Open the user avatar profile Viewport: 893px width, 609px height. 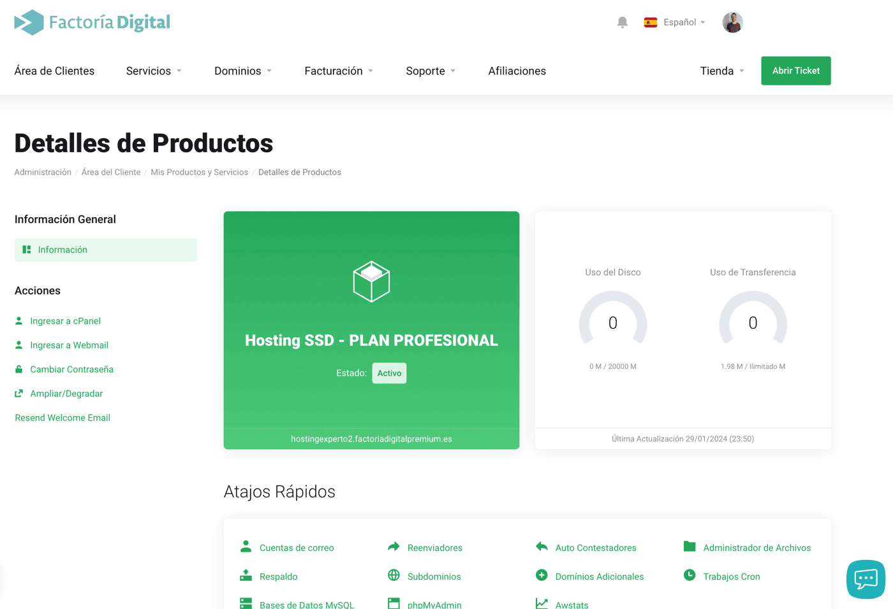(x=732, y=22)
